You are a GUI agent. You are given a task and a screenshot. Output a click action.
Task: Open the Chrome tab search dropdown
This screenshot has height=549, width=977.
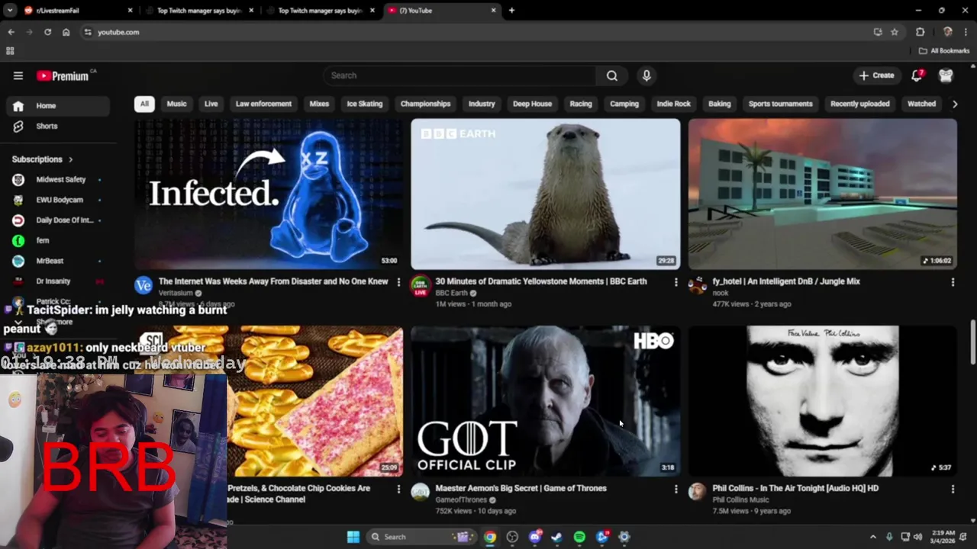[10, 11]
